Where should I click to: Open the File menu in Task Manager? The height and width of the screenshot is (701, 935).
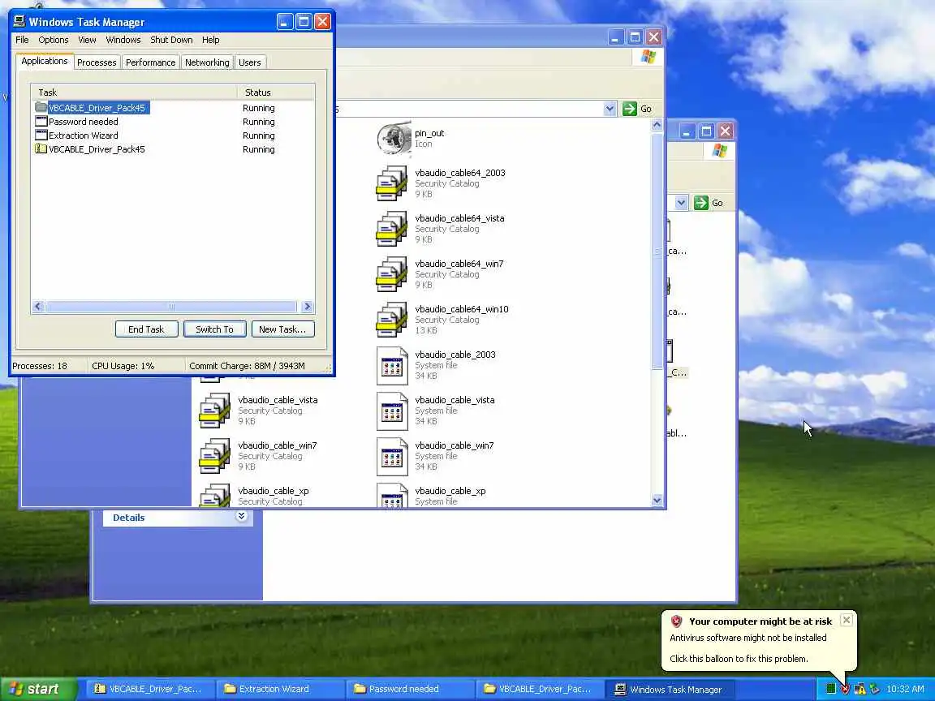[x=22, y=40]
